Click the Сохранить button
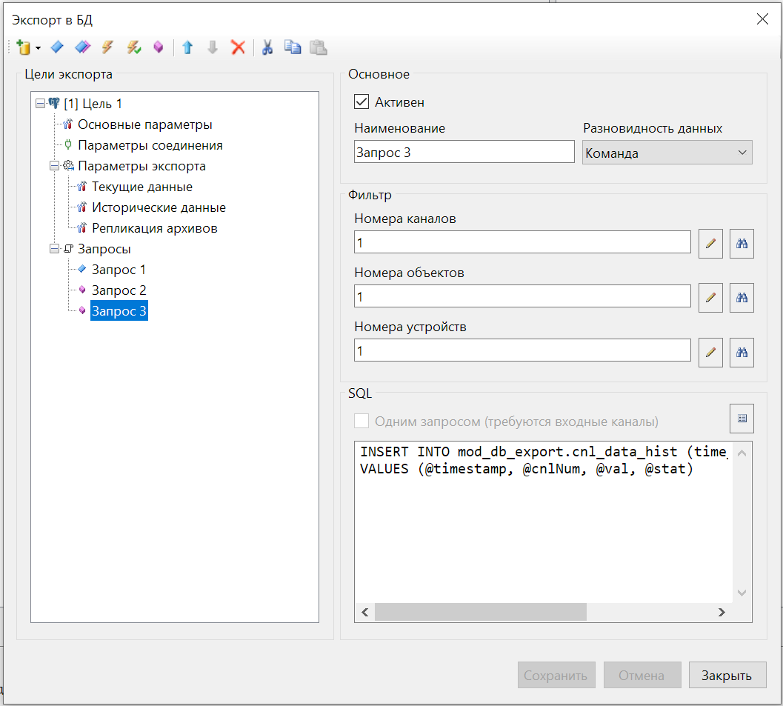Viewport: 783px width, 706px height. 556,675
